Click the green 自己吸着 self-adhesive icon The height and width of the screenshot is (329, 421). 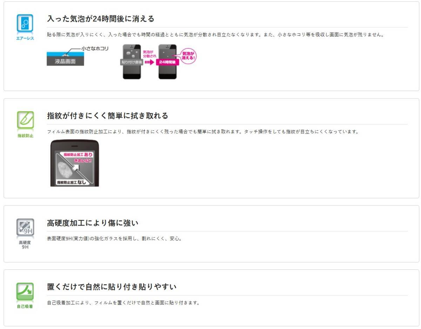click(25, 292)
